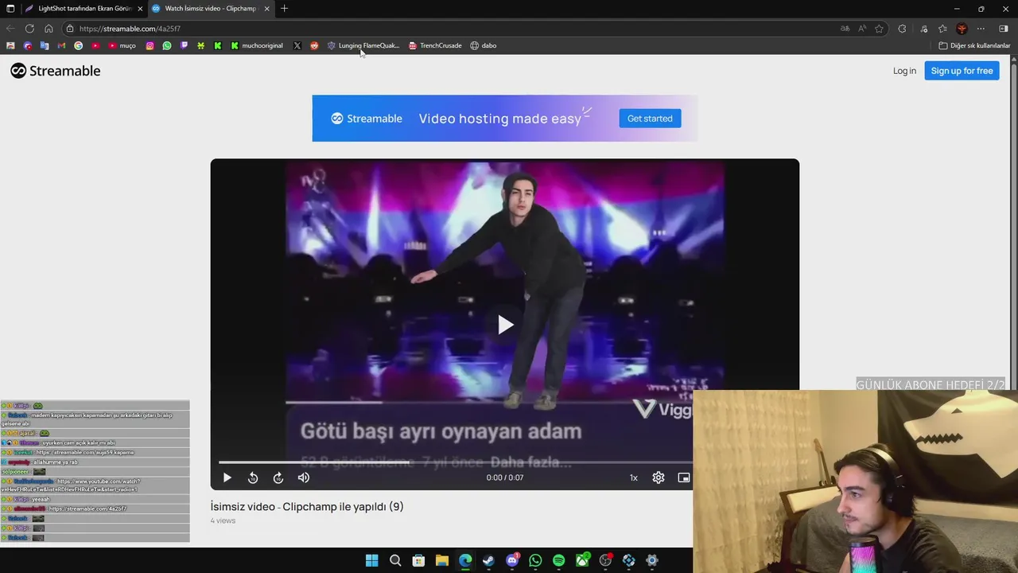Go to browser home page
Screen dimensions: 1018x573
(49, 29)
